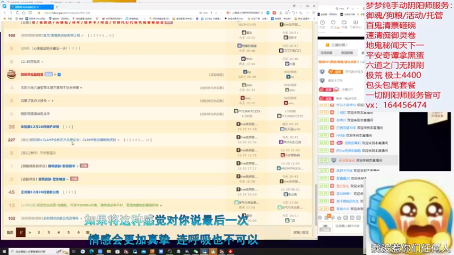Click the forum page vertical scrollbar

click(x=316, y=205)
